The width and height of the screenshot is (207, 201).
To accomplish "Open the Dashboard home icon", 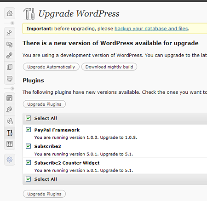I will point(10,13).
